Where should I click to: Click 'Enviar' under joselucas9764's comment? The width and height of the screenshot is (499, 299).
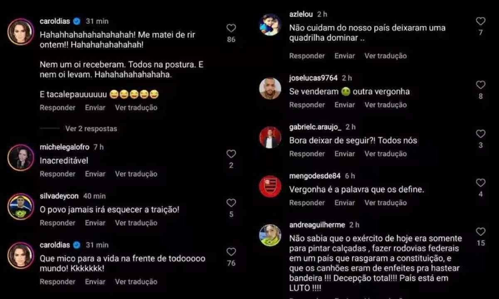[x=345, y=105]
